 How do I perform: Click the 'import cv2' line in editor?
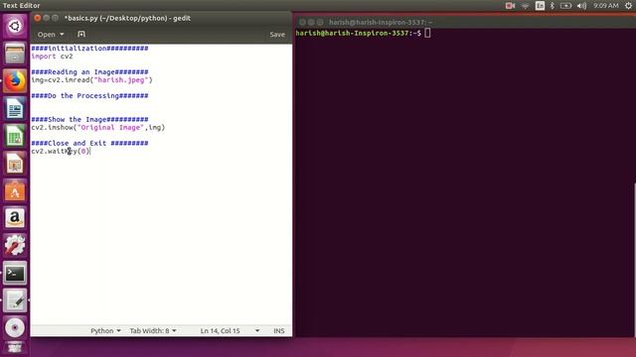coord(52,57)
